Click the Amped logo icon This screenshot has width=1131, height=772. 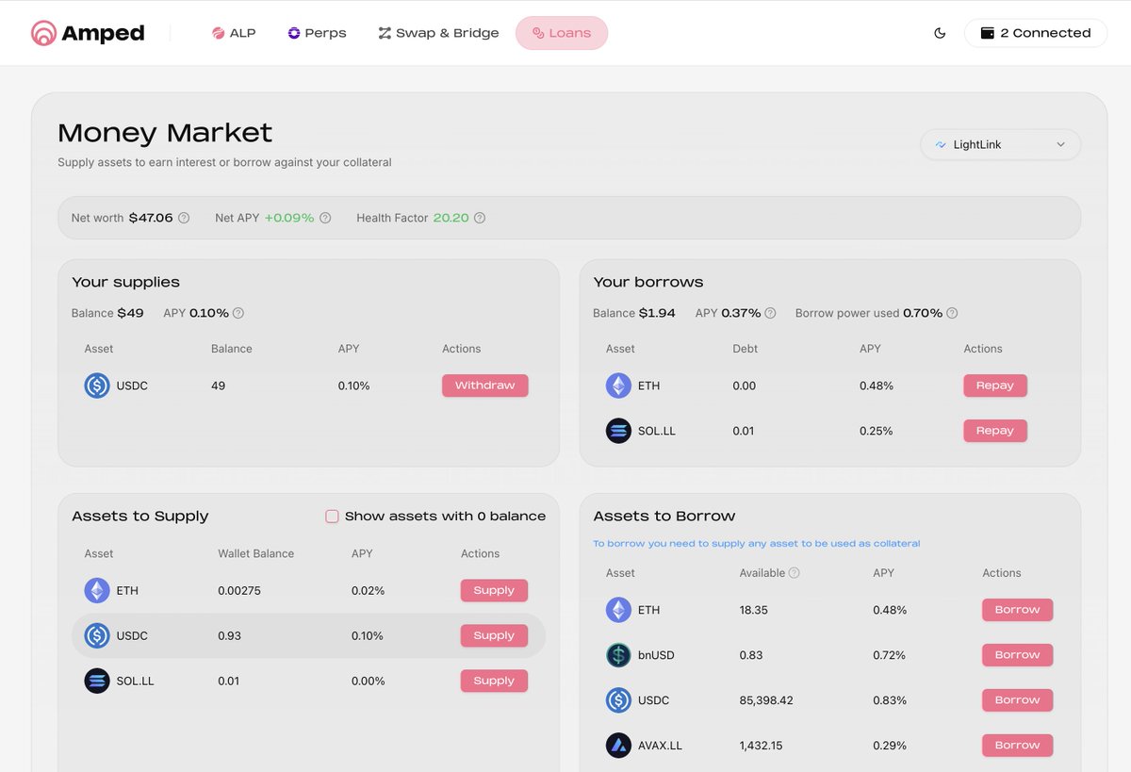(43, 33)
